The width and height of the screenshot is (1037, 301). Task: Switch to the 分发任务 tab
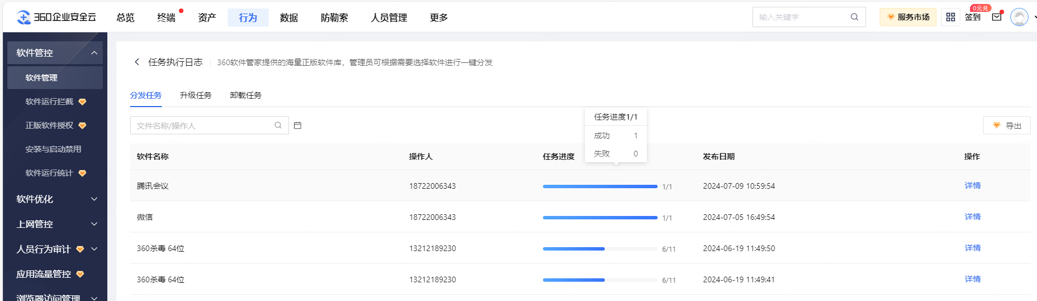click(x=146, y=95)
